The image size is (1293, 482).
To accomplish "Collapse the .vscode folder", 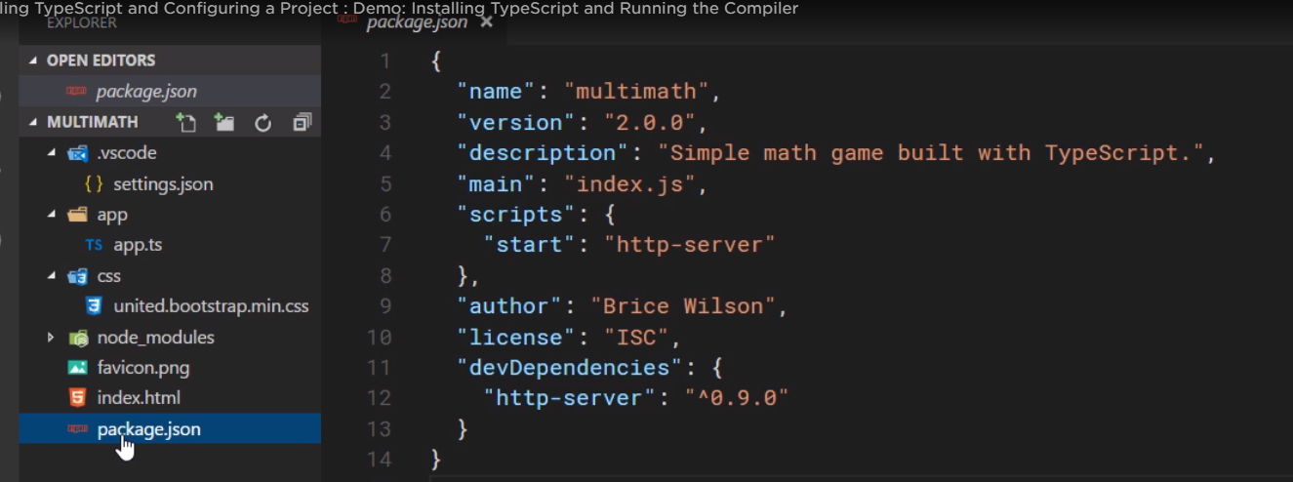I will pyautogui.click(x=51, y=153).
